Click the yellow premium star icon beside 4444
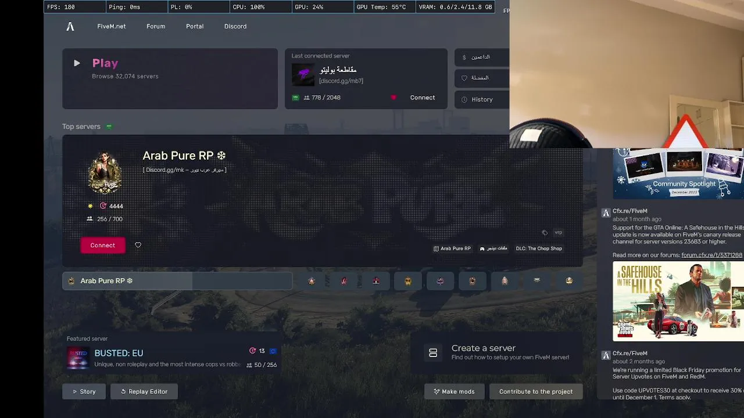The width and height of the screenshot is (744, 418). pyautogui.click(x=90, y=206)
